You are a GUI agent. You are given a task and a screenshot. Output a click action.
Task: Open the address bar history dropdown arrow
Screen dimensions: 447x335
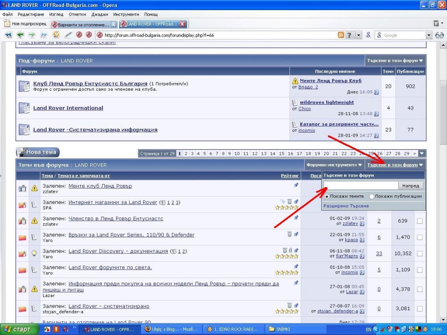click(359, 35)
